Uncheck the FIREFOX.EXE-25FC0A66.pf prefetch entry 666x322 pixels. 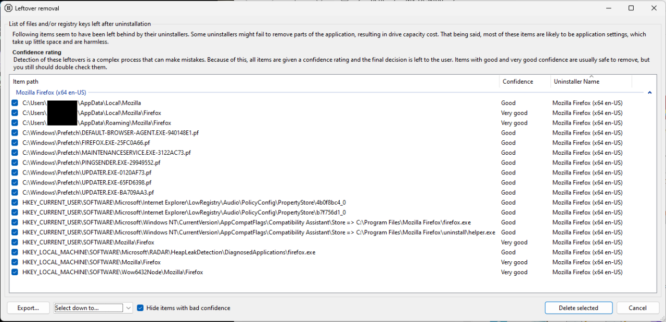click(x=14, y=142)
